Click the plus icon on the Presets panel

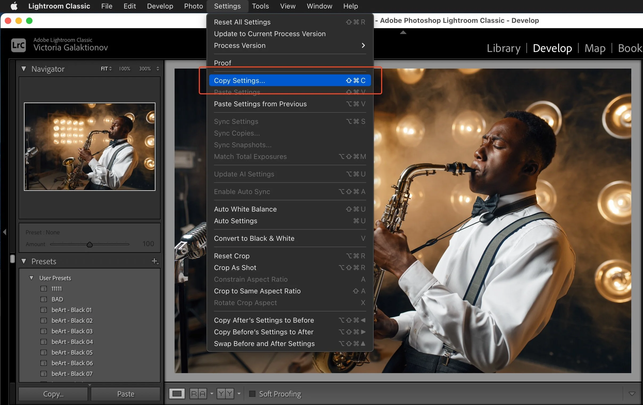(155, 261)
